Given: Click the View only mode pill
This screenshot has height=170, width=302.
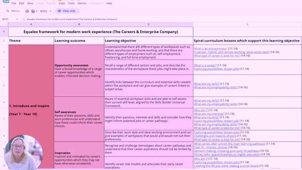Looking at the screenshot, I should click(x=67, y=11).
